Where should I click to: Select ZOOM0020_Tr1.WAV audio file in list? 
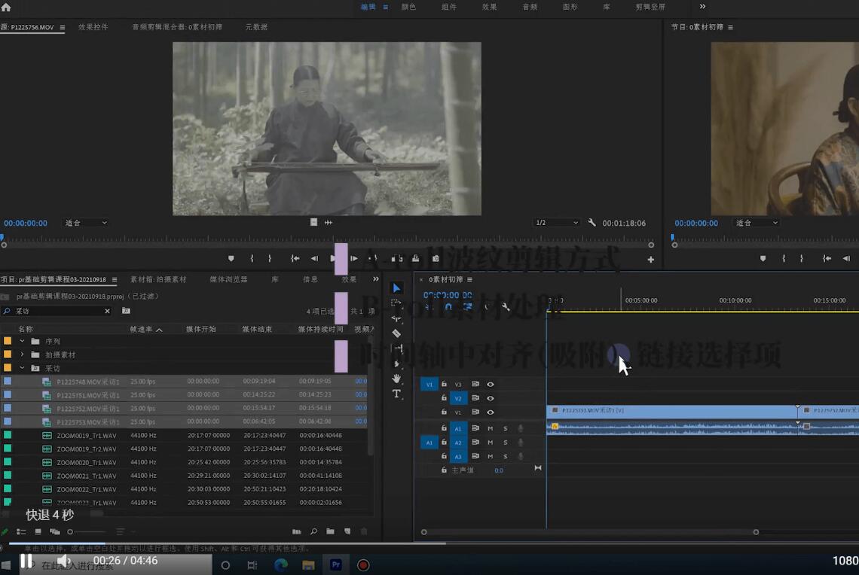pos(86,462)
